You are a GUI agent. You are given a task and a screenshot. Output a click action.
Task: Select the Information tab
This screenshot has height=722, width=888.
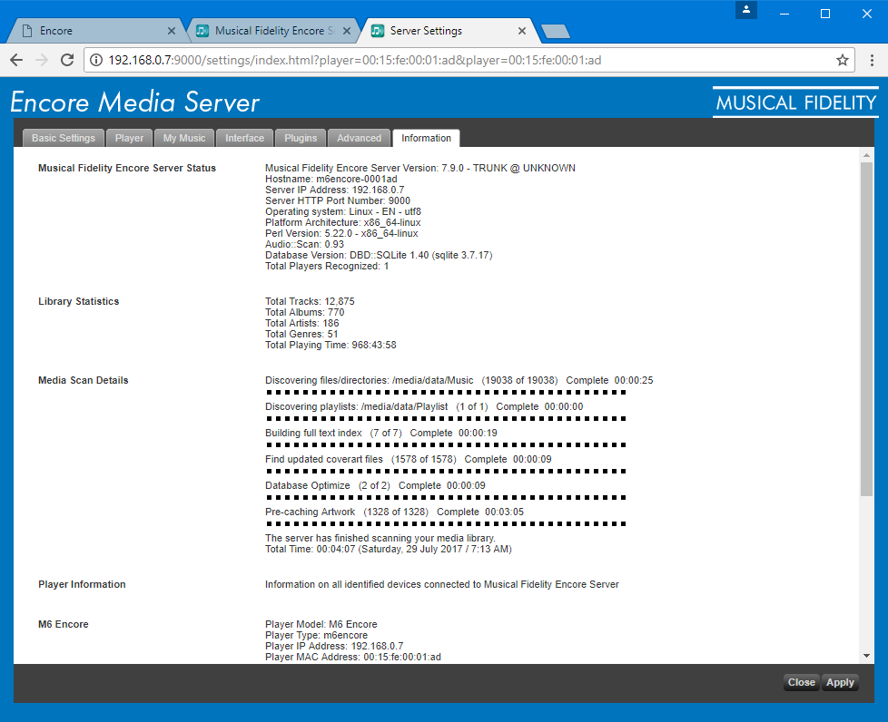pyautogui.click(x=426, y=138)
